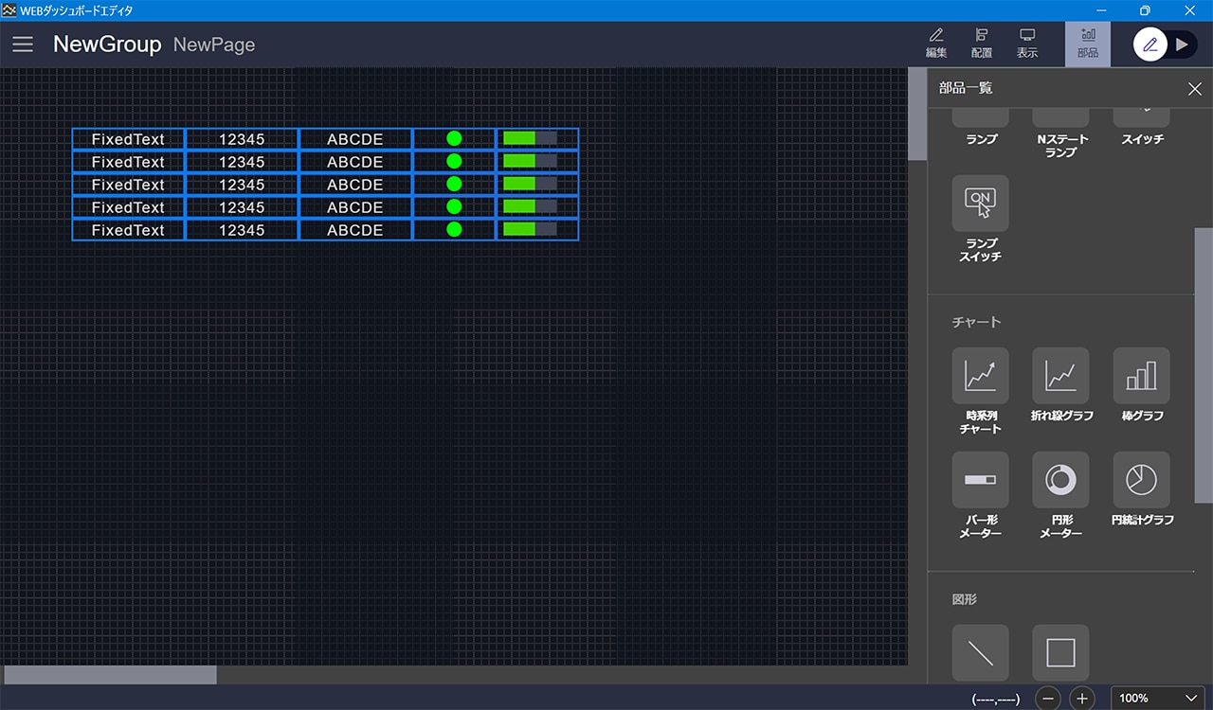Select the rectangle shape tool
This screenshot has height=710, width=1213.
coord(1060,652)
